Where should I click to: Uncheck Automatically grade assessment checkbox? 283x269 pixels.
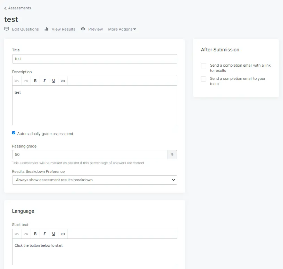coord(14,133)
